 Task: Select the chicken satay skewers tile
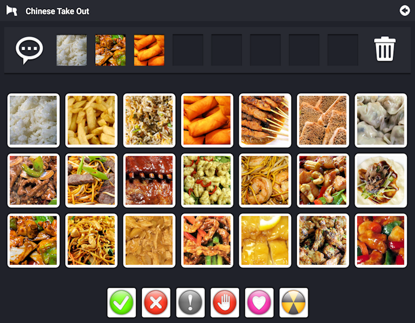click(265, 120)
